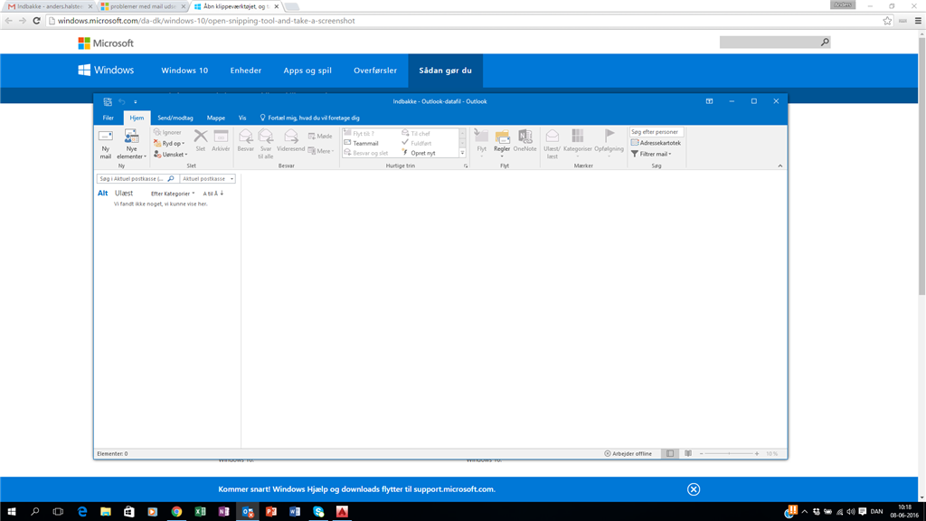This screenshot has height=521, width=926.
Task: Open Adressekartotek address book
Action: (656, 143)
